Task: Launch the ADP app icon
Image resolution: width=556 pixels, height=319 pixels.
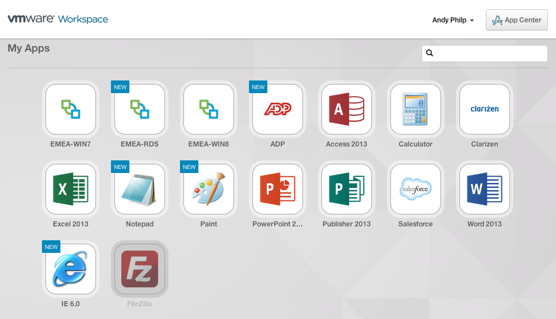Action: [x=278, y=109]
